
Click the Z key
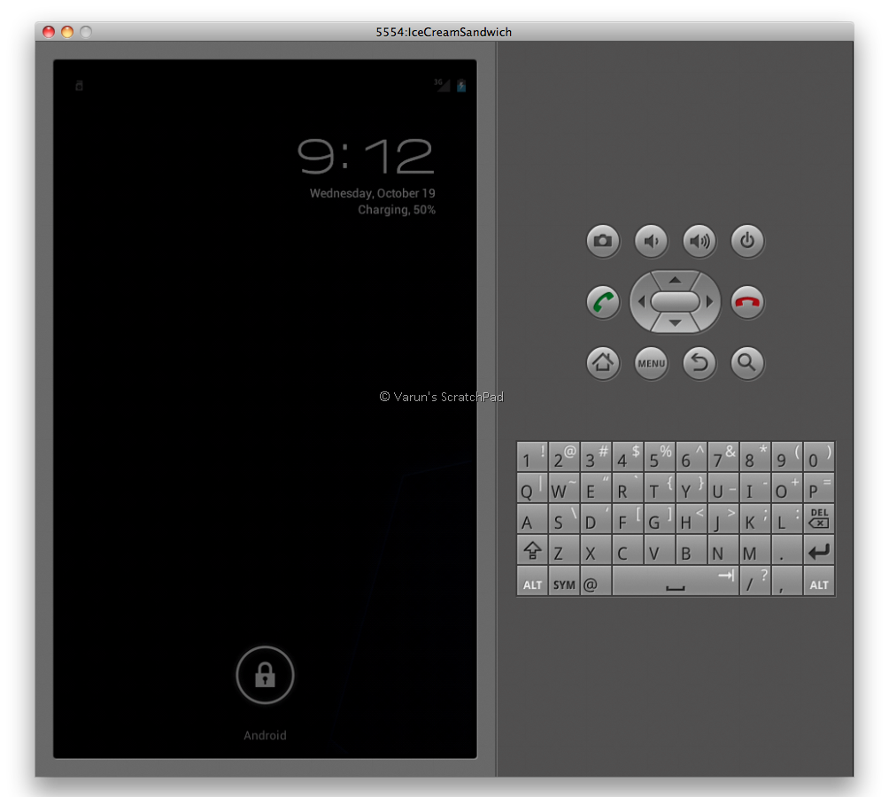point(564,550)
